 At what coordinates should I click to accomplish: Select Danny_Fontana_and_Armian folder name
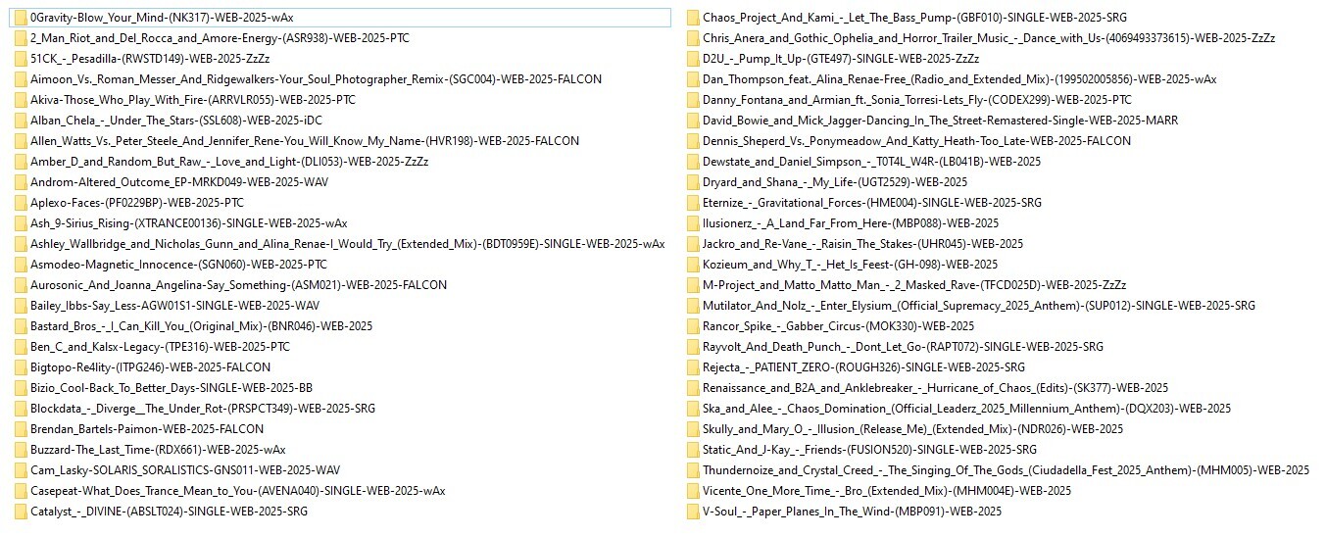click(916, 100)
